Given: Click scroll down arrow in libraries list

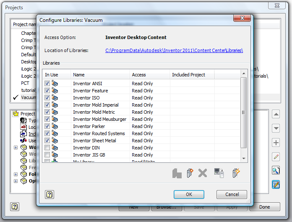Looking at the screenshot, I should [x=244, y=159].
